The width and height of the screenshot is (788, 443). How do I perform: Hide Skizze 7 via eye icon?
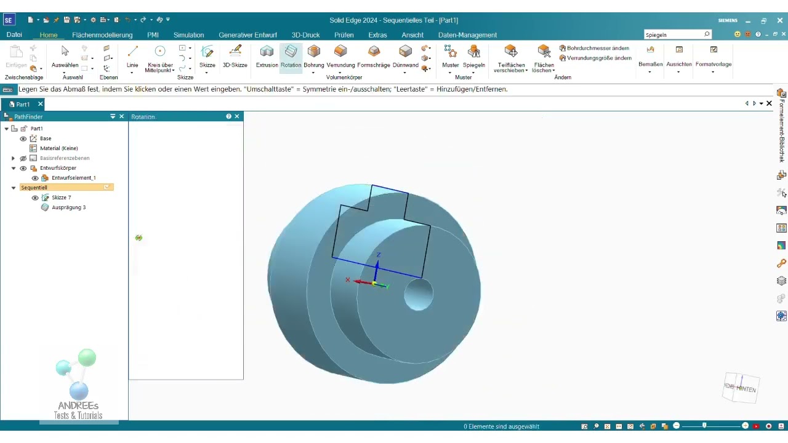pos(35,198)
